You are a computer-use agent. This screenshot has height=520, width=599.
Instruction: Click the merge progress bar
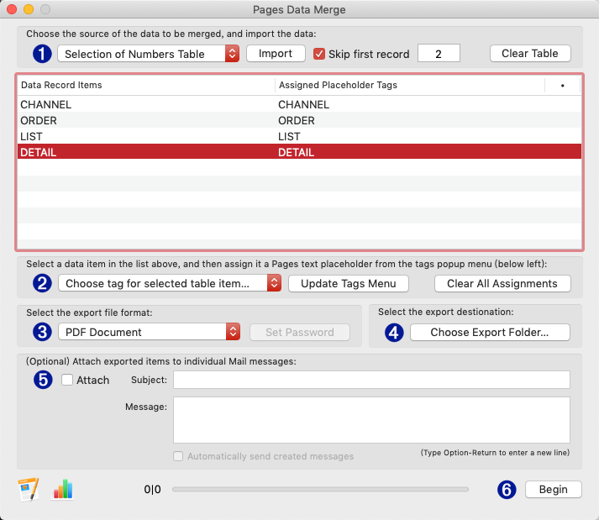point(320,489)
